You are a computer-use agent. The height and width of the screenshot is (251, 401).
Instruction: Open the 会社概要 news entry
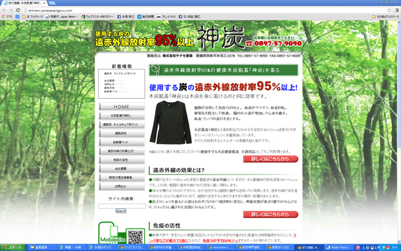109,81
